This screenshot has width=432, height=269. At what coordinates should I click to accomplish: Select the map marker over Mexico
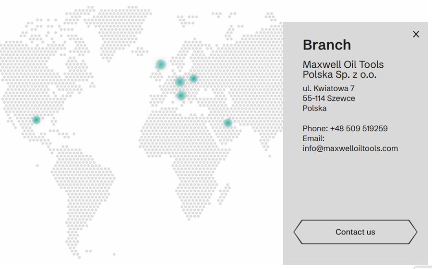[36, 120]
